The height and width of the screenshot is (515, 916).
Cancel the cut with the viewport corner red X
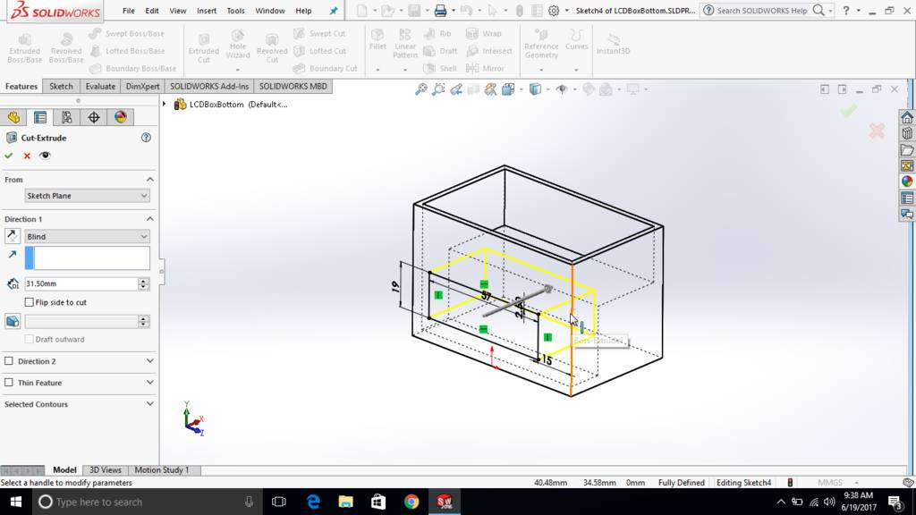click(877, 131)
